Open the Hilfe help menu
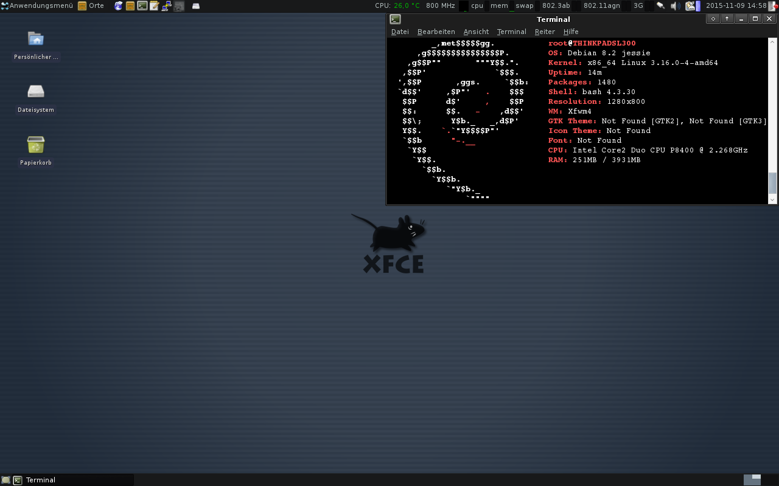Viewport: 779px width, 486px height. pos(571,32)
